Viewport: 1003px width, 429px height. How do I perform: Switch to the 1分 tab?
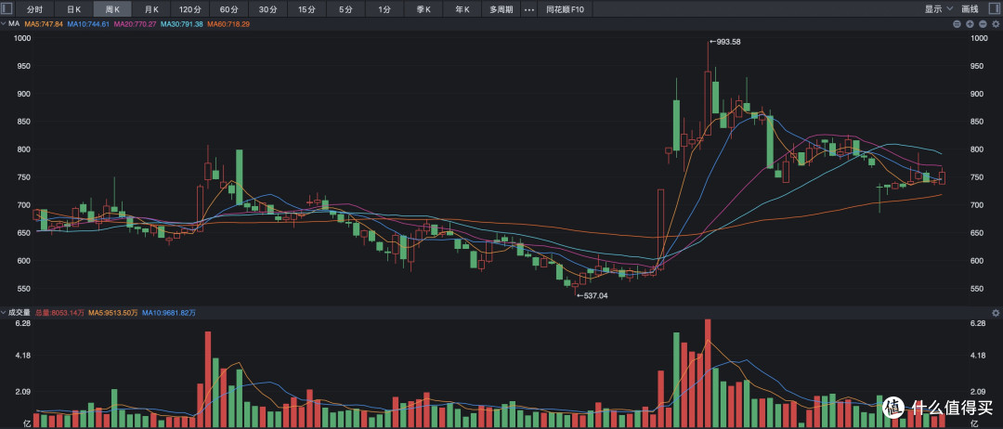[x=384, y=9]
